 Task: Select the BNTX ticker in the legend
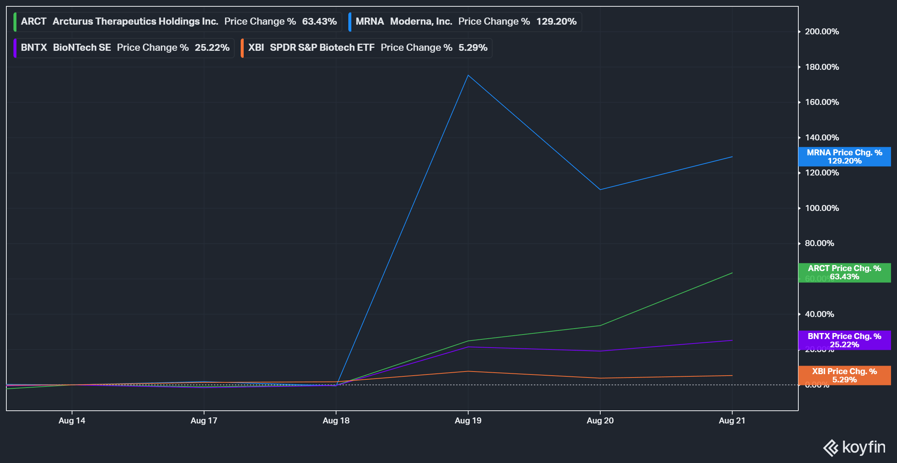(x=34, y=48)
